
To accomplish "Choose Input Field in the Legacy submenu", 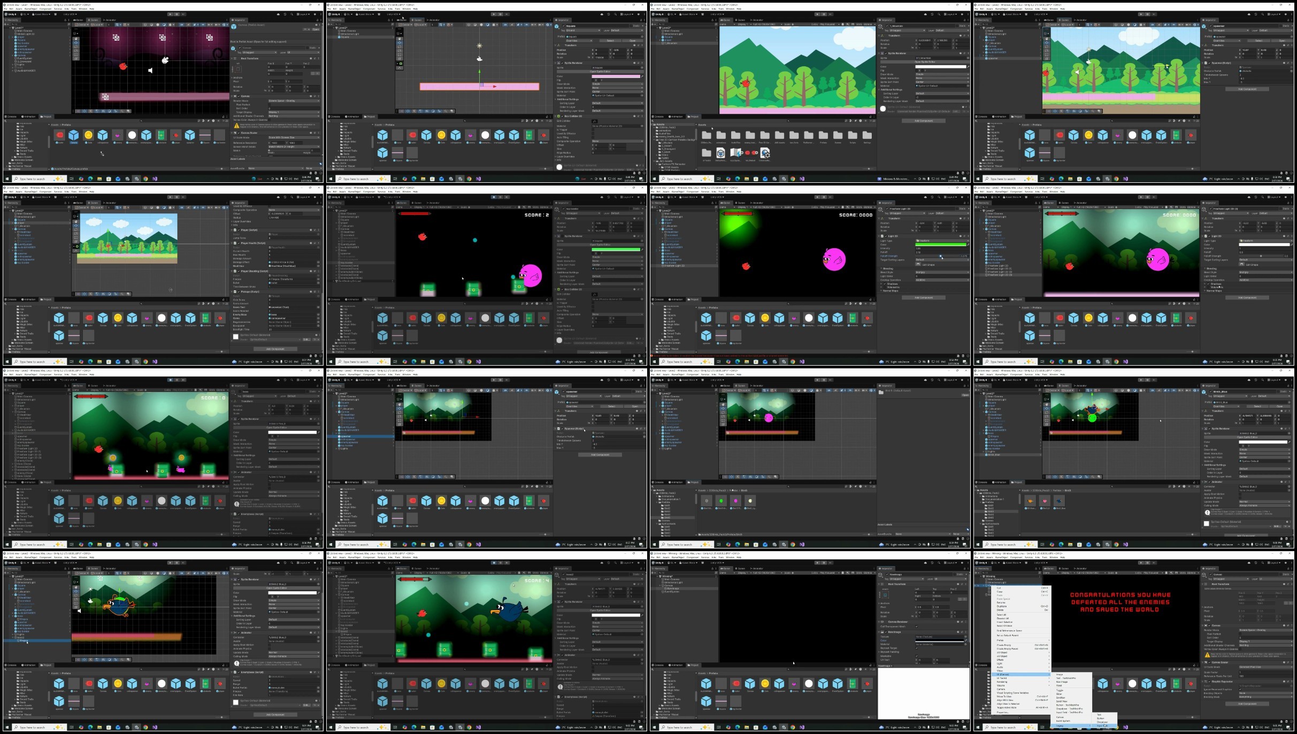I will pos(1102,725).
